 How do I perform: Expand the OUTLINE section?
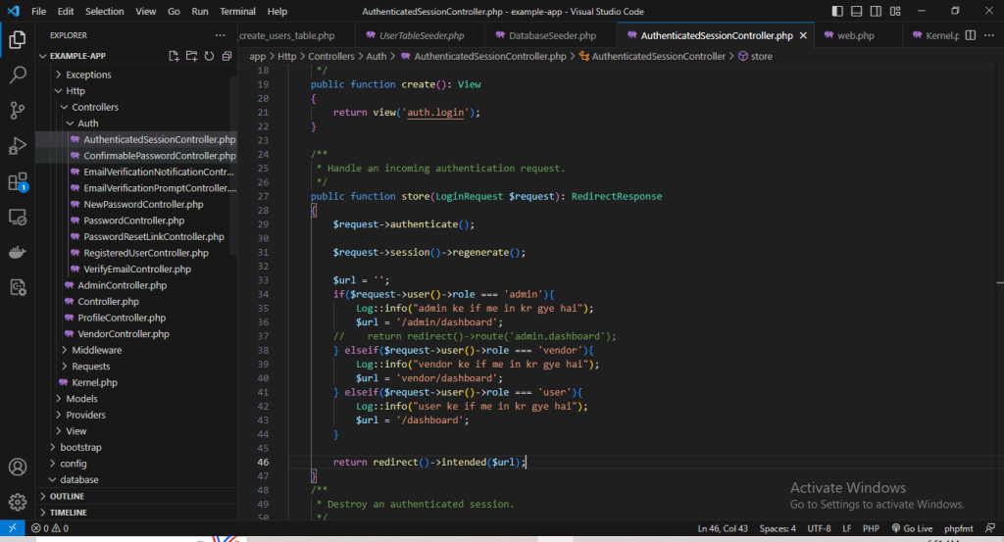67,496
